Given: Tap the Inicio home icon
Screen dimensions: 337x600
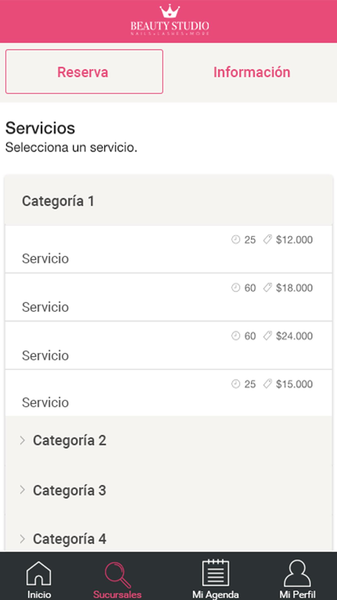Looking at the screenshot, I should tap(39, 573).
